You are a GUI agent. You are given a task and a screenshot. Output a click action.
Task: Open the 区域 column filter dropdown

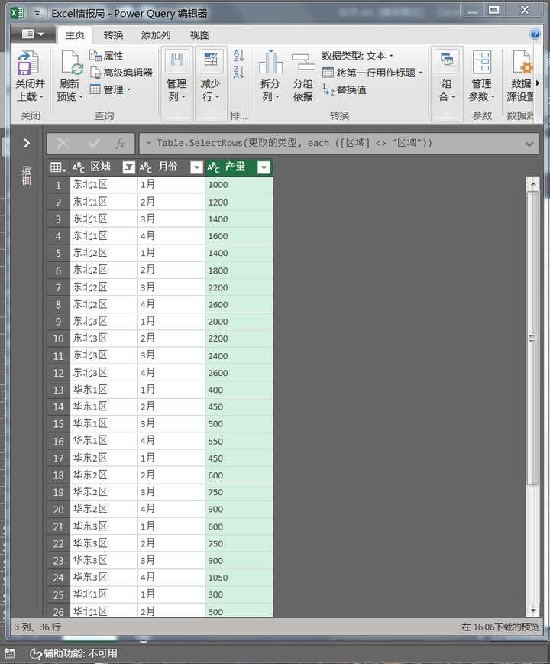point(128,167)
